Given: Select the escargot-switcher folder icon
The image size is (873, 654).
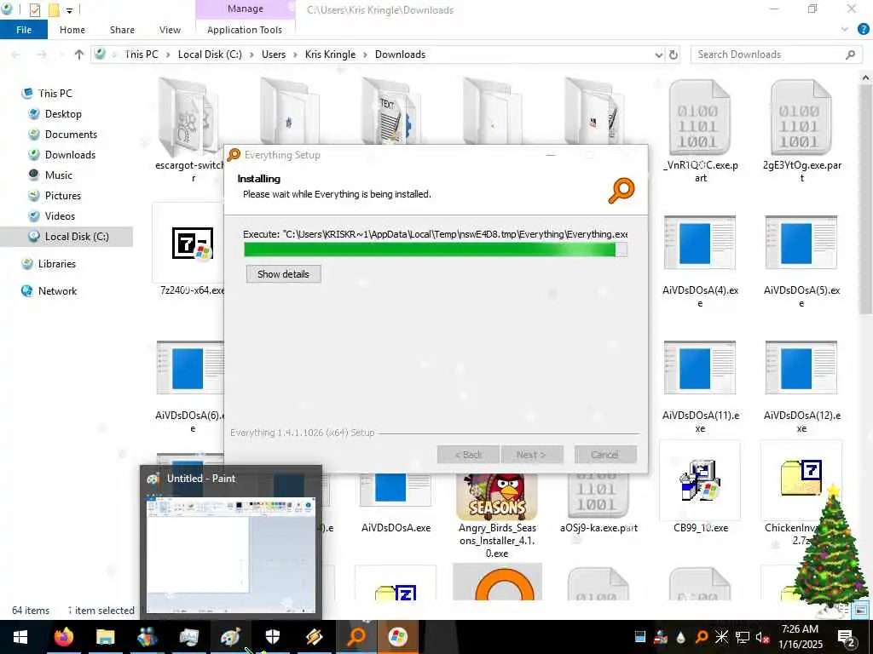Looking at the screenshot, I should 190,118.
